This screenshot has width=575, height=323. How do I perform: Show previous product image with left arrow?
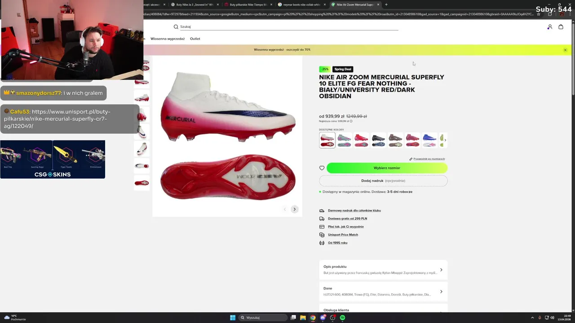(285, 209)
